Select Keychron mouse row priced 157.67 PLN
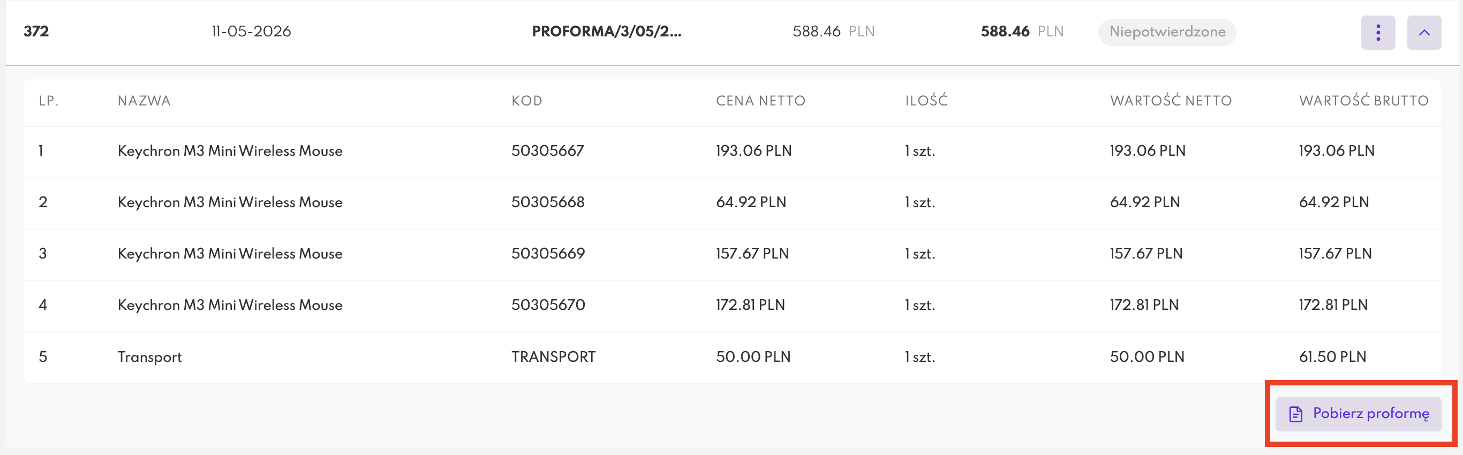 (x=732, y=254)
